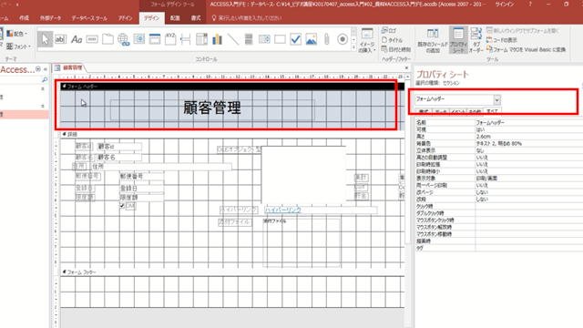The width and height of the screenshot is (583, 328).
Task: Close the 顧客管理 form document with x
Action: pyautogui.click(x=406, y=67)
